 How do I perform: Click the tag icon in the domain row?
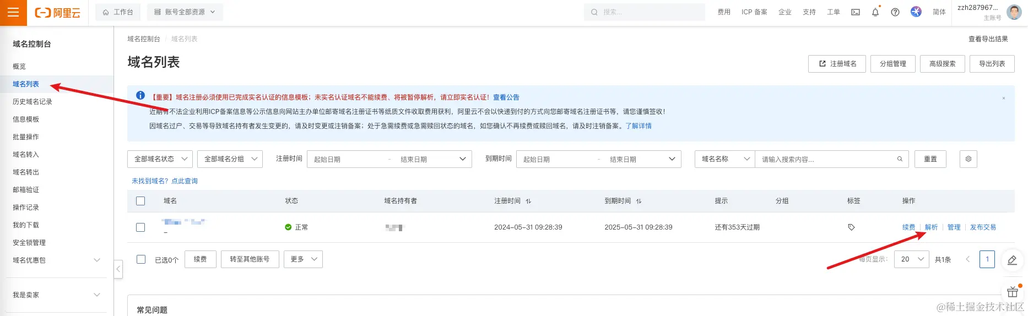851,227
